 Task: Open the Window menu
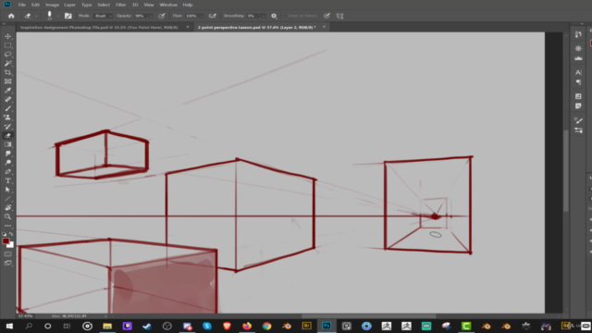(x=168, y=5)
